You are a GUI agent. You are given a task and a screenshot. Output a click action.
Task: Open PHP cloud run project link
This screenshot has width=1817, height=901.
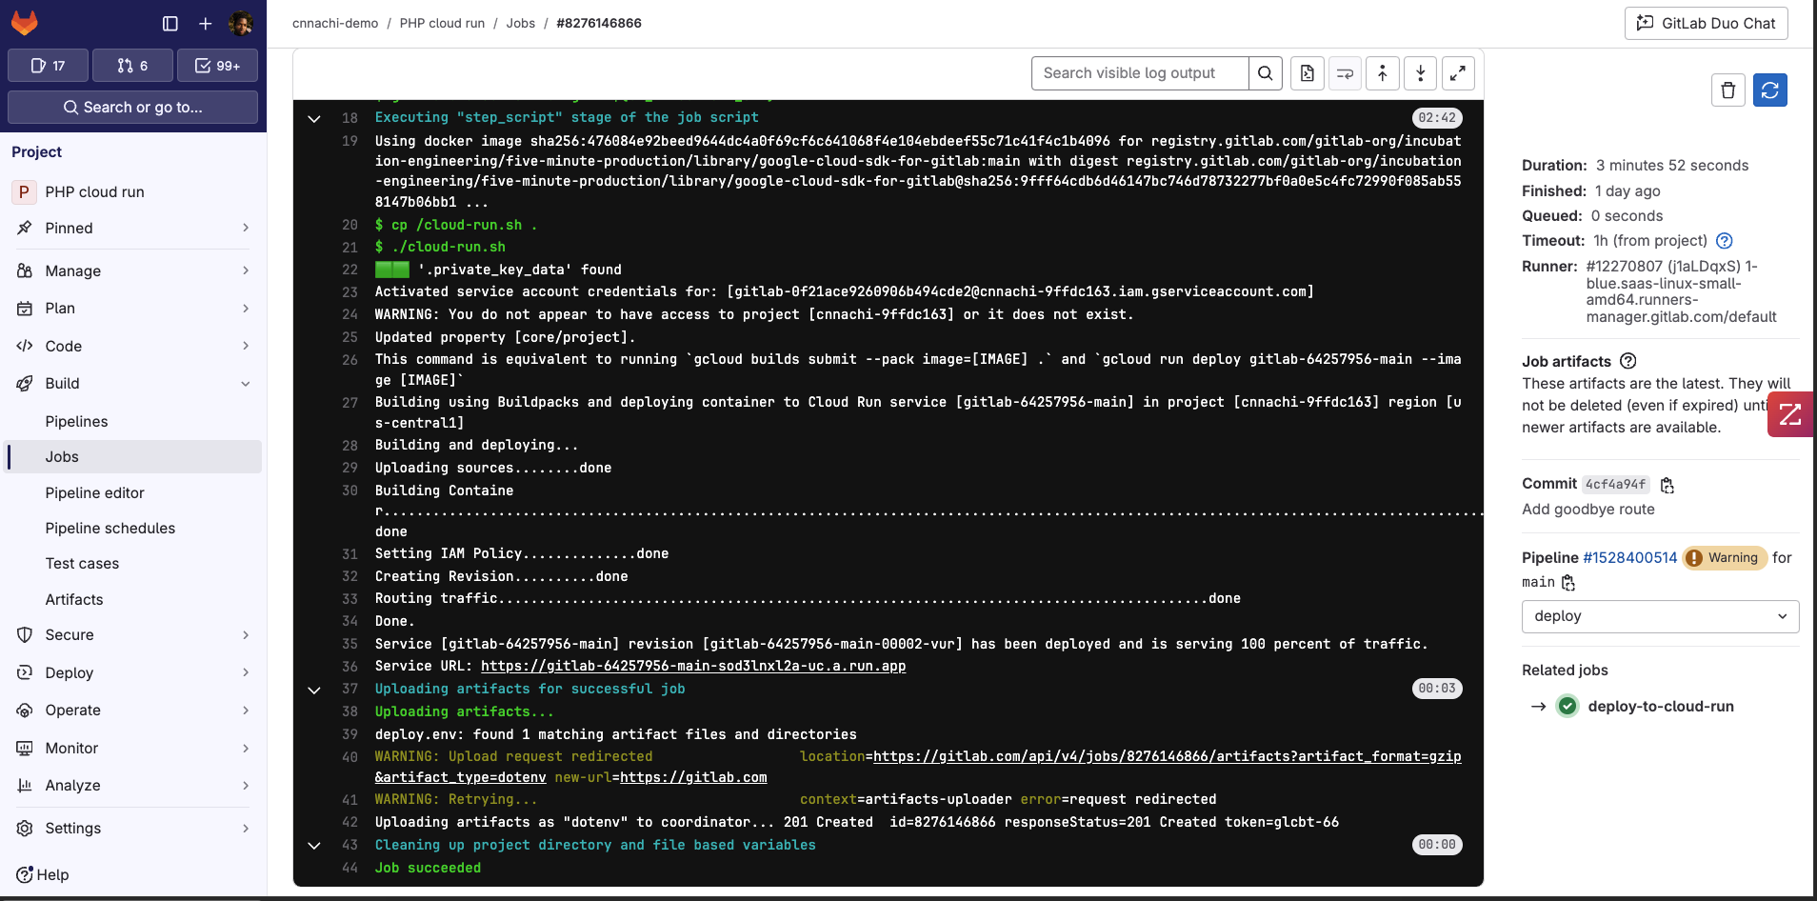pos(132,191)
